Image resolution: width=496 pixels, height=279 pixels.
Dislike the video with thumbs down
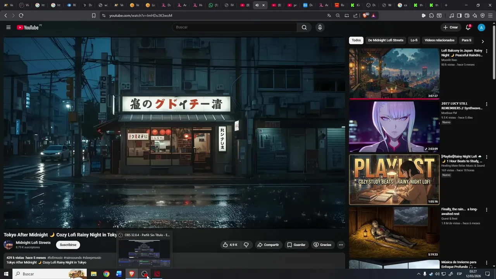(246, 245)
